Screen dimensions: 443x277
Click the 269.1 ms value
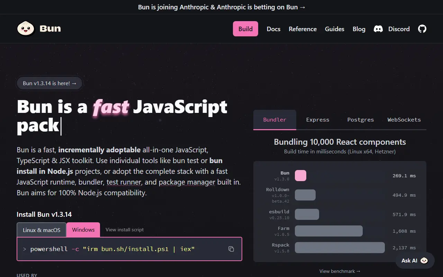tap(404, 176)
